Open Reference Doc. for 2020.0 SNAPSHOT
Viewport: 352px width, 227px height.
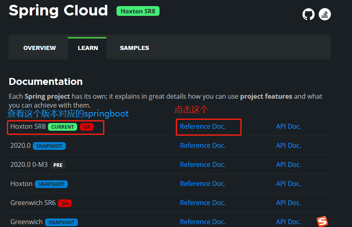(x=203, y=145)
